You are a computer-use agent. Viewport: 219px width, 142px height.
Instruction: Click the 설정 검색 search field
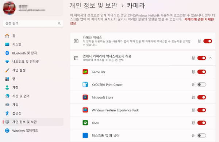coord(33,24)
